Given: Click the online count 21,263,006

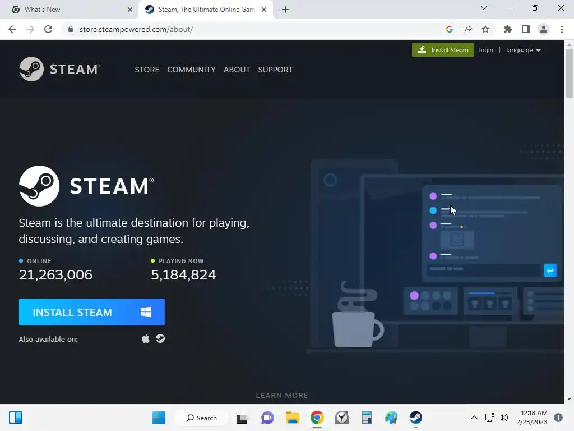Looking at the screenshot, I should pyautogui.click(x=55, y=275).
